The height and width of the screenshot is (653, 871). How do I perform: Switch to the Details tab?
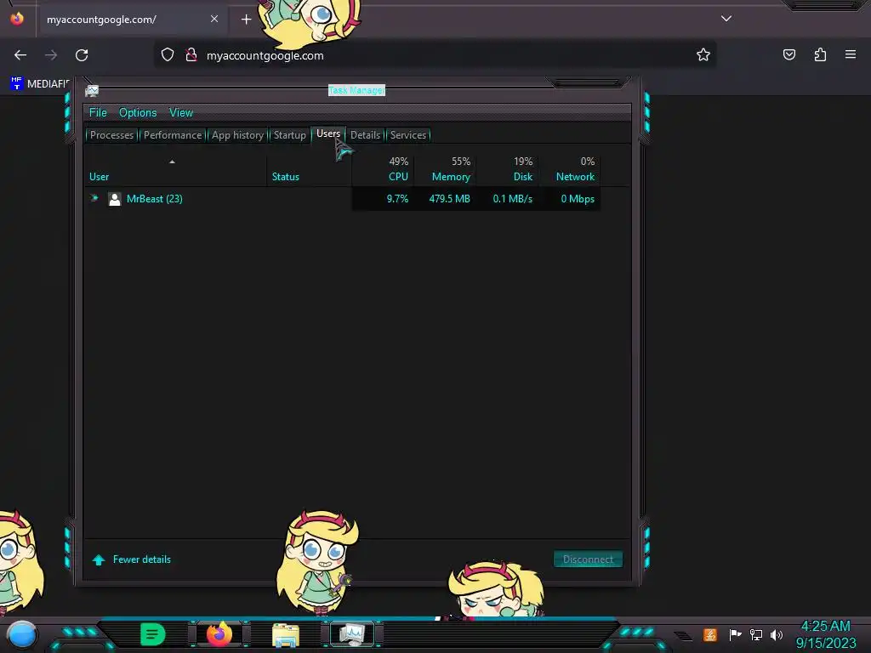(x=365, y=135)
